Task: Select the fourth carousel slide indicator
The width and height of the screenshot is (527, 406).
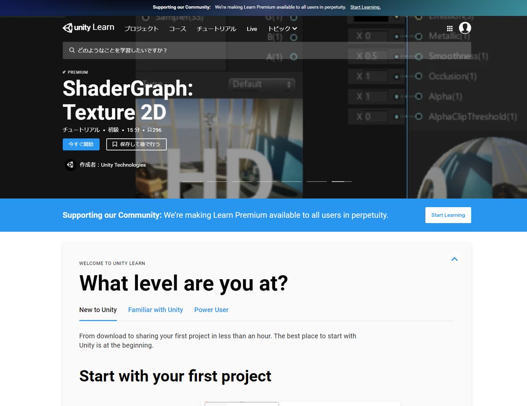Action: click(x=267, y=181)
